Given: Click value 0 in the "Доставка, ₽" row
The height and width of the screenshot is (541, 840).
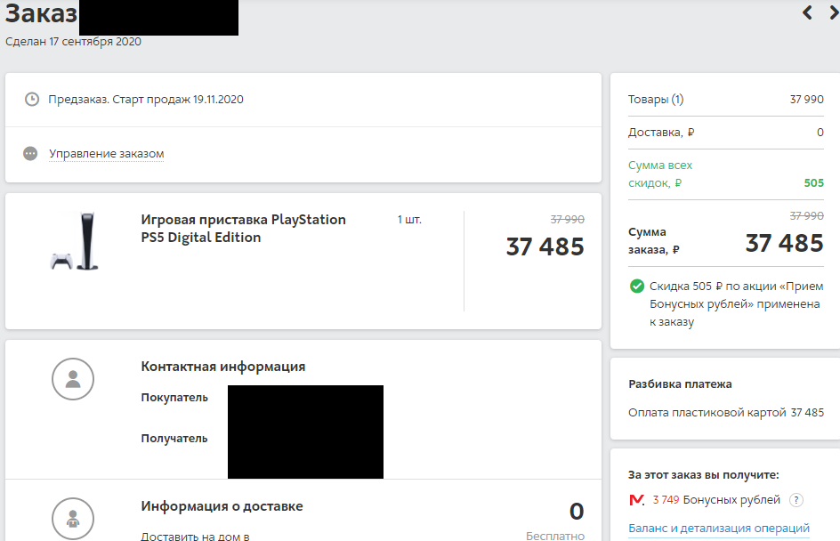Looking at the screenshot, I should (x=820, y=133).
